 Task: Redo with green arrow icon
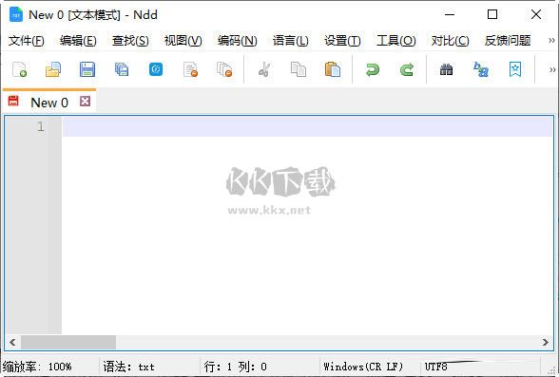pos(407,69)
